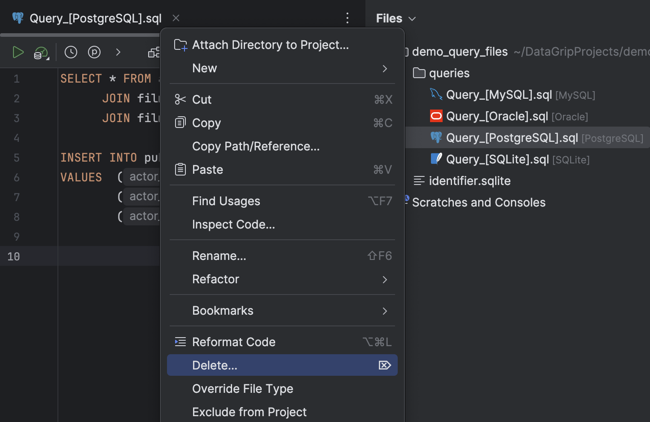Expand the Bookmarks submenu
Screen dimensions: 650x422
pyautogui.click(x=282, y=311)
